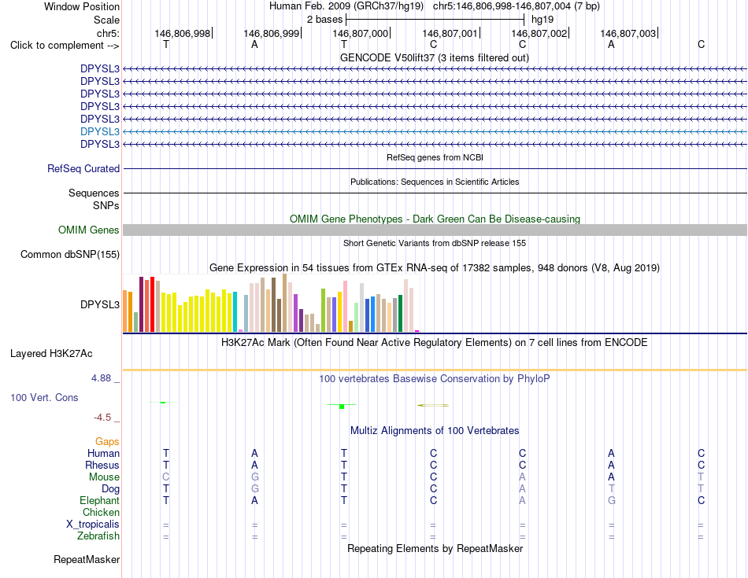Click the OMIM Gene Phenotypes title
The width and height of the screenshot is (748, 578).
[x=435, y=219]
